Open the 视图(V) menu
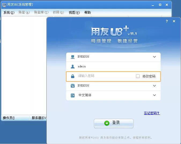 tap(74, 13)
